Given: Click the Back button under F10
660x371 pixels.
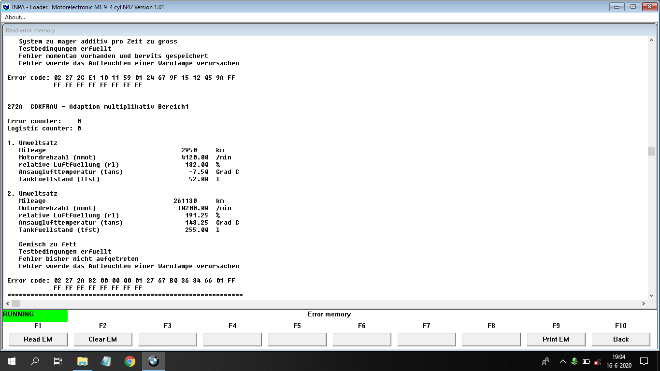Looking at the screenshot, I should (x=621, y=339).
